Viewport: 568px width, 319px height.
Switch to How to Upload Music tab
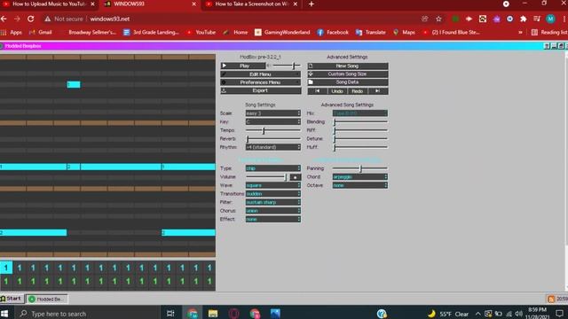pos(49,4)
